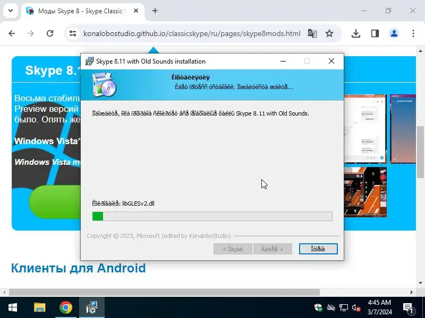Click the greyed-out forward navigation arrow
Viewport: 425px width, 318px height.
point(31,33)
